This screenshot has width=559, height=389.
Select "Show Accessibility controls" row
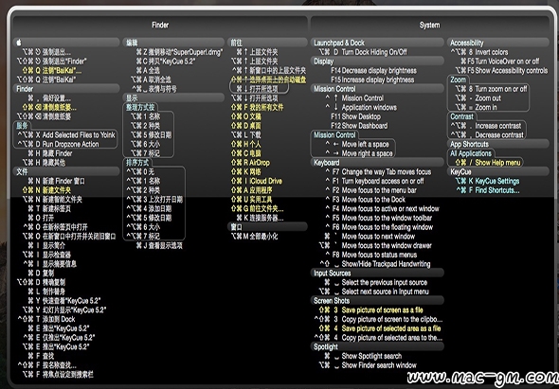[501, 71]
